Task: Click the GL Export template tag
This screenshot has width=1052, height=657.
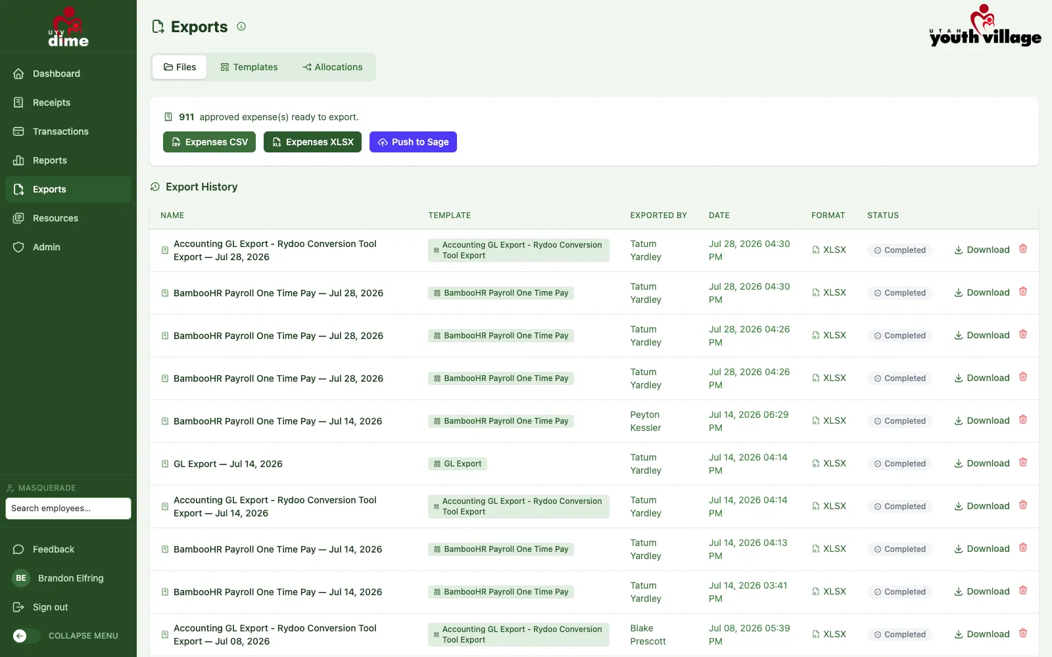Action: click(458, 464)
